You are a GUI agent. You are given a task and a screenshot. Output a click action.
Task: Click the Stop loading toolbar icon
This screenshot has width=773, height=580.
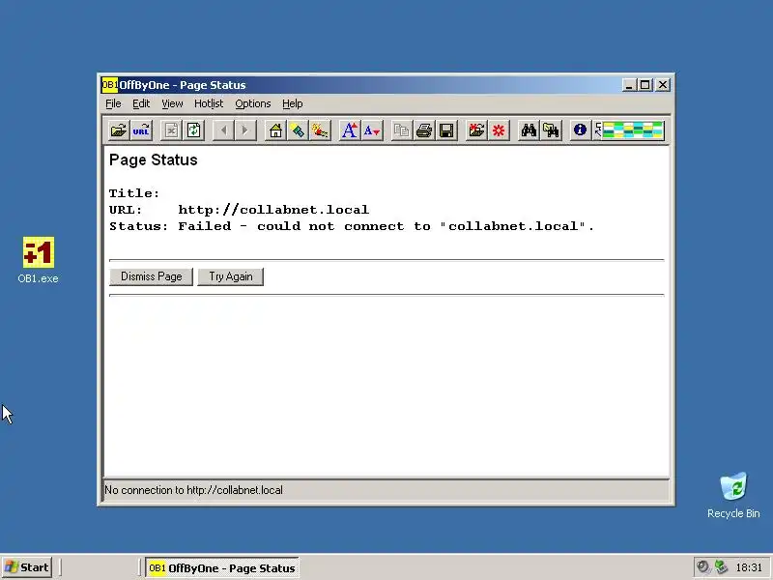point(171,130)
